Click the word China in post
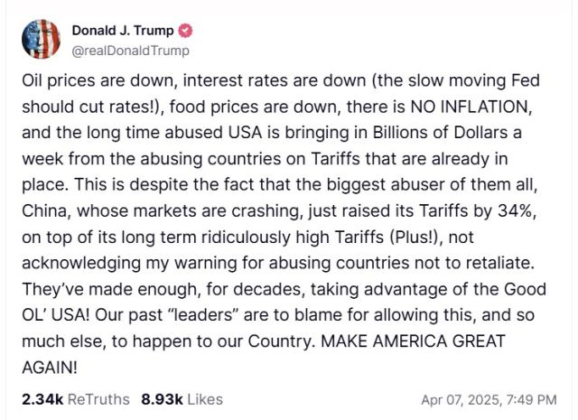 click(x=46, y=211)
